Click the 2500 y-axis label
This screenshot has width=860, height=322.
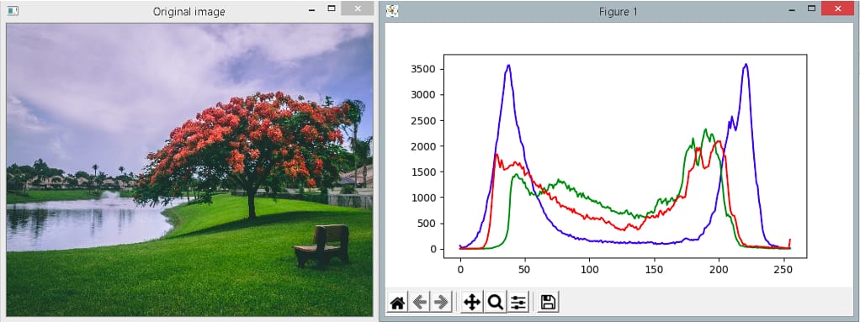pos(423,120)
